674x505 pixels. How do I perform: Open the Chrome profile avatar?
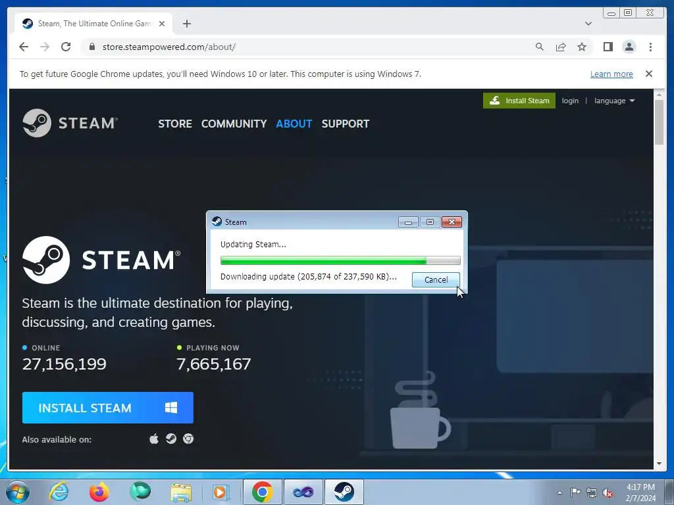pos(629,47)
